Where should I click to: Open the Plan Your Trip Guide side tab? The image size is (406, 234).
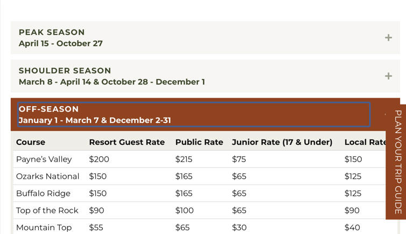(x=396, y=162)
